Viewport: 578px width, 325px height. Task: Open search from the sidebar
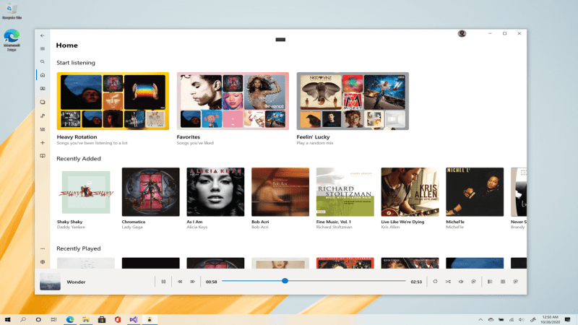43,61
